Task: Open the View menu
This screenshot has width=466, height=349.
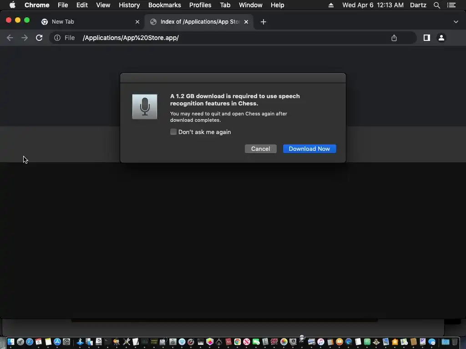Action: click(x=103, y=5)
